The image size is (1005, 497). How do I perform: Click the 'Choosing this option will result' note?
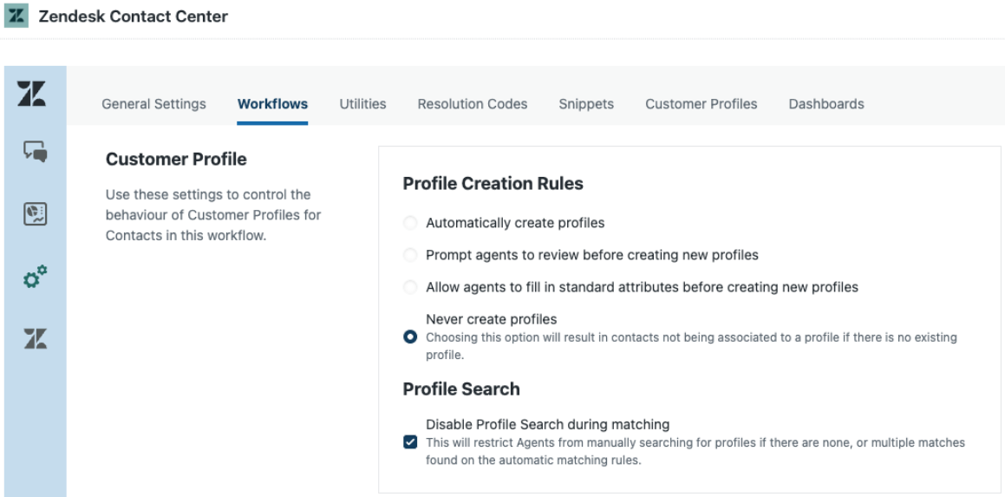(692, 346)
